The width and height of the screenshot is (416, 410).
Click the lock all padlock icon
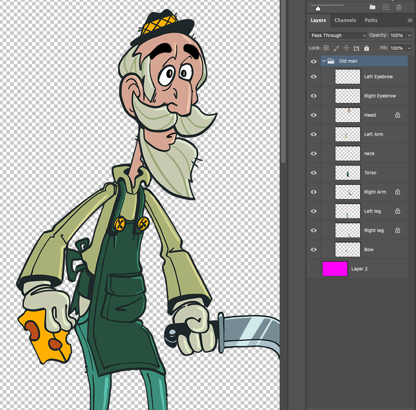click(367, 48)
